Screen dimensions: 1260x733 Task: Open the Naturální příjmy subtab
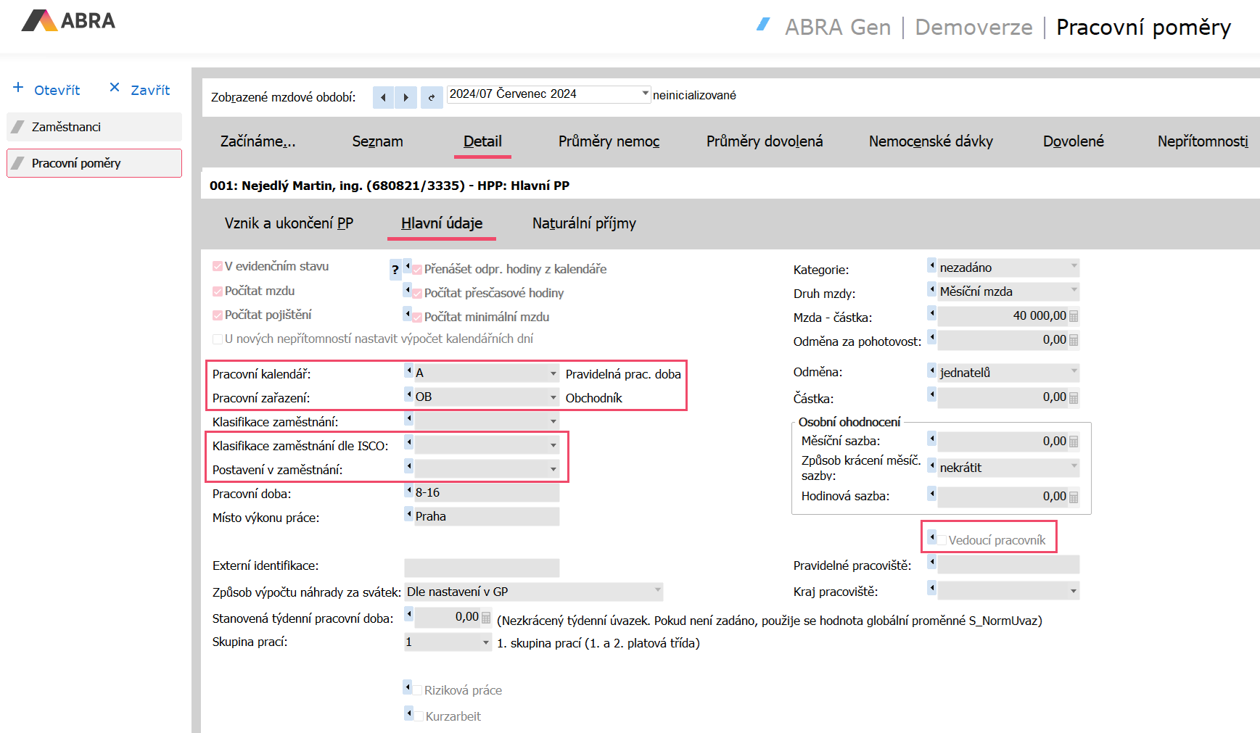[x=584, y=223]
